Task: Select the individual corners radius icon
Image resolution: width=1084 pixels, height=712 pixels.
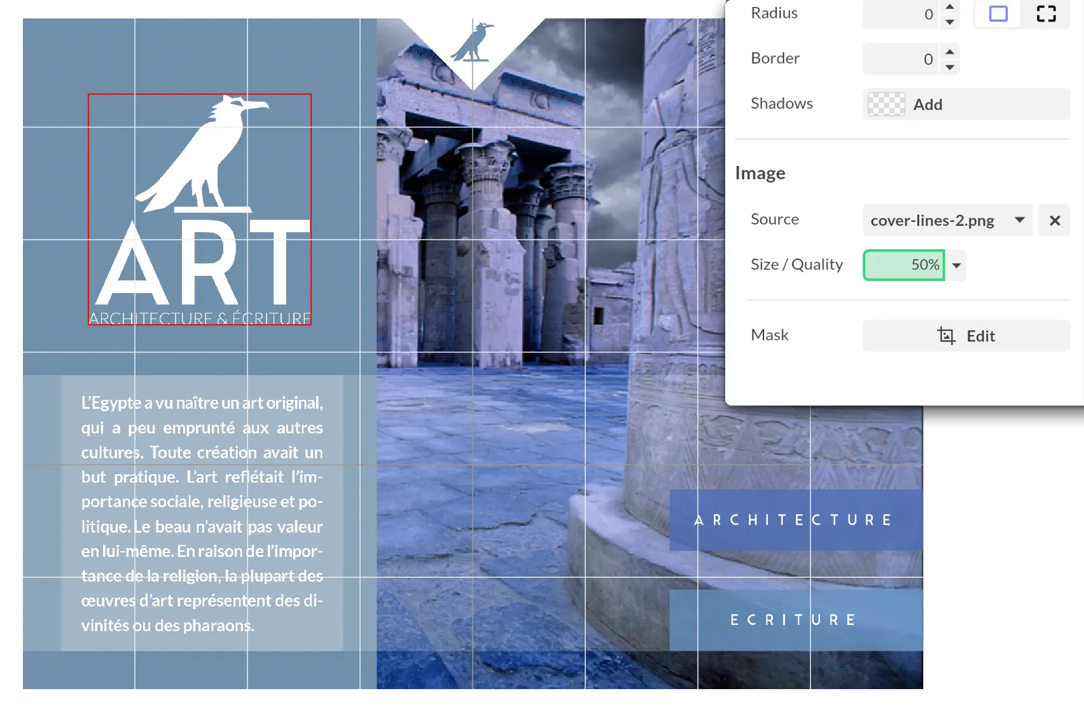Action: pyautogui.click(x=1046, y=13)
